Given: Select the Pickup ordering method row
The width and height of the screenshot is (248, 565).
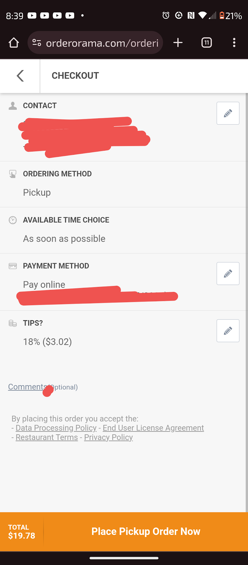Looking at the screenshot, I should tap(37, 192).
